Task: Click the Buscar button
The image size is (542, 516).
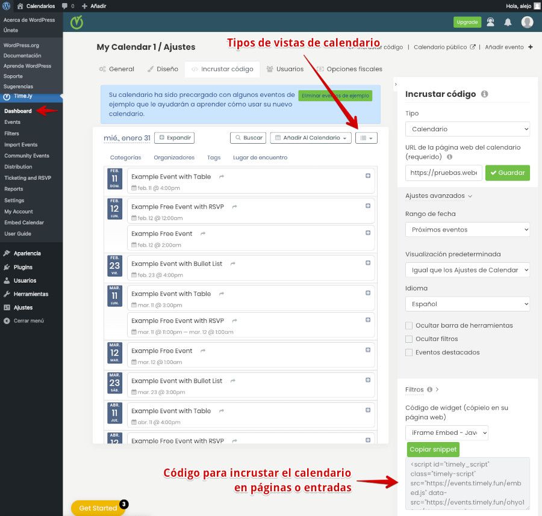Action: click(248, 138)
